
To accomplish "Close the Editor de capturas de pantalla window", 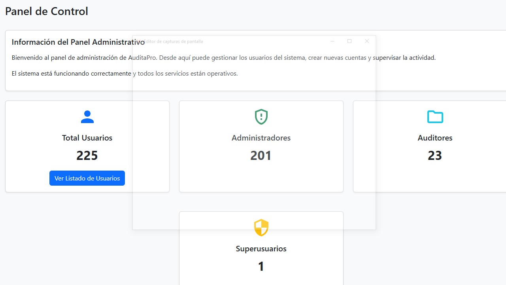I will pos(367,41).
